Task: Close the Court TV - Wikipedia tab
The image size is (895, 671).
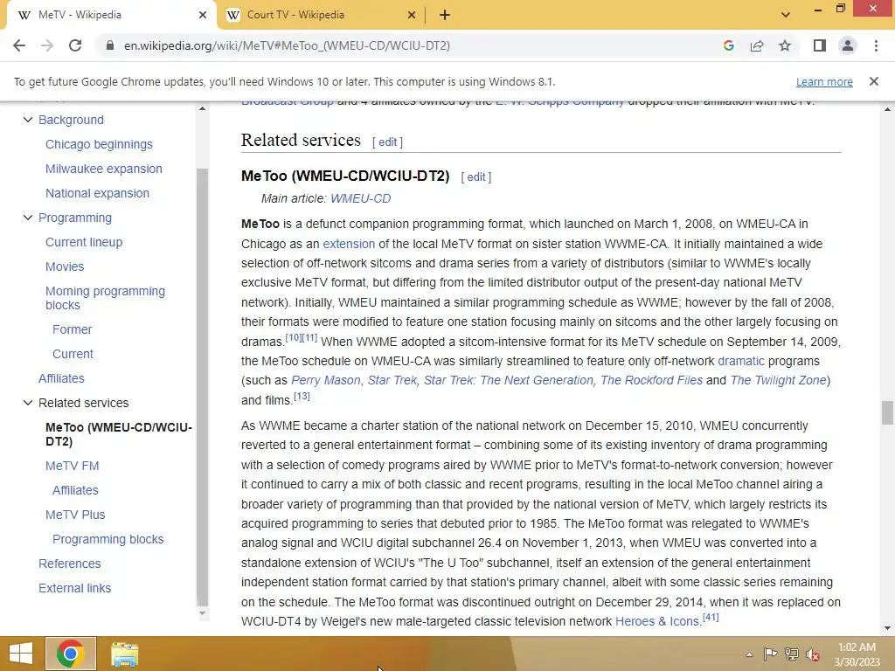Action: (x=412, y=15)
